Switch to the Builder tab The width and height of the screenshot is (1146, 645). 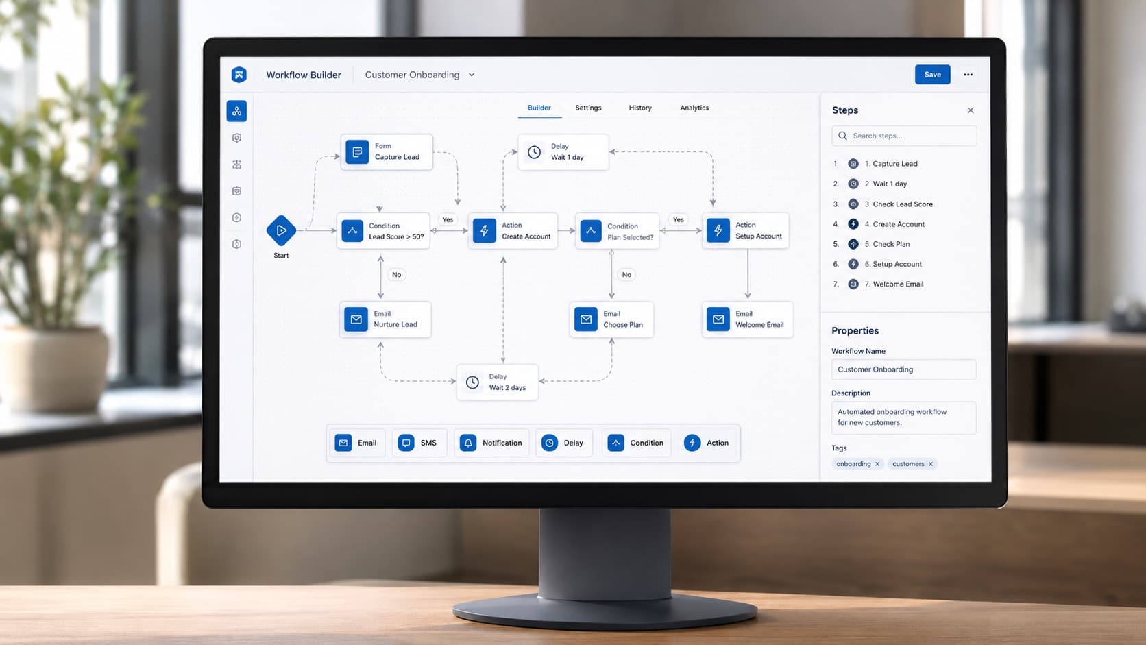coord(539,108)
